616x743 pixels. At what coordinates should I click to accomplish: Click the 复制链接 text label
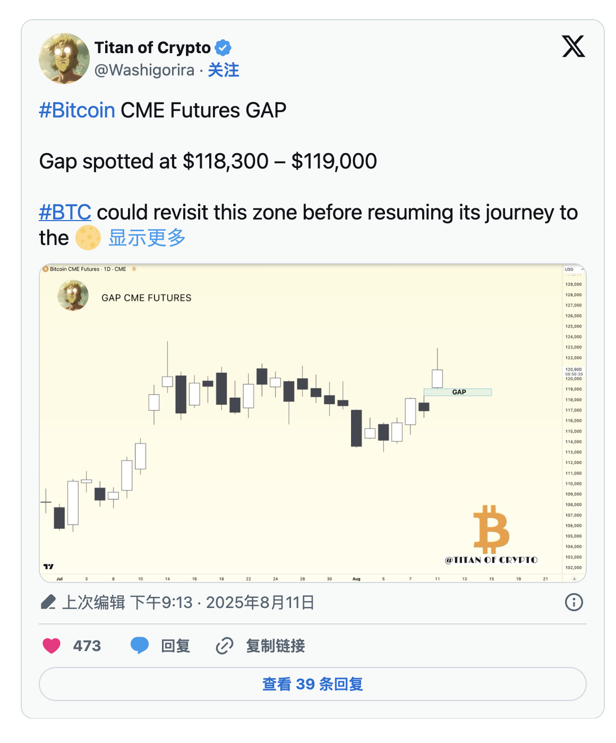(275, 646)
